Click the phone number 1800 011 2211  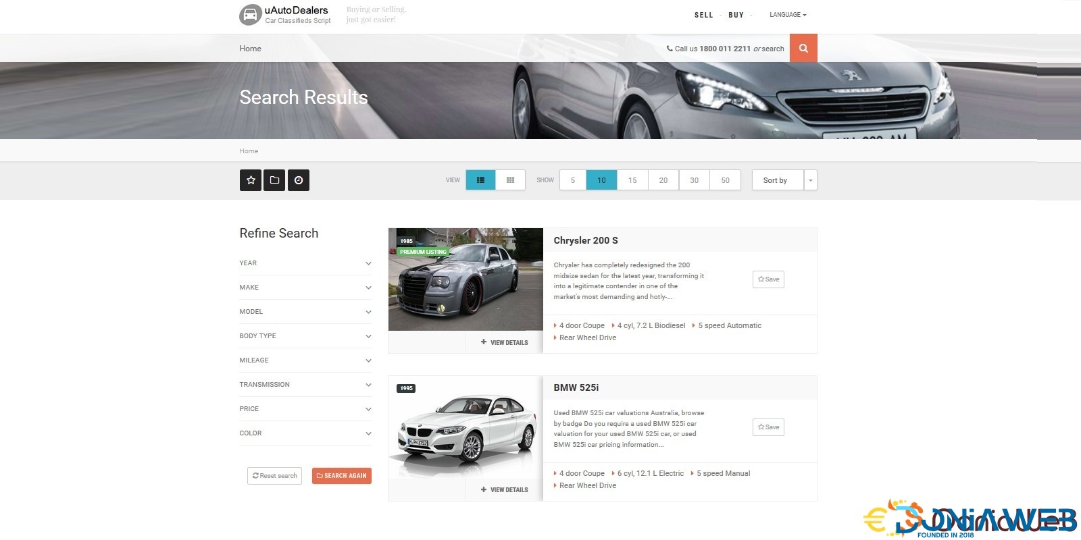point(725,49)
